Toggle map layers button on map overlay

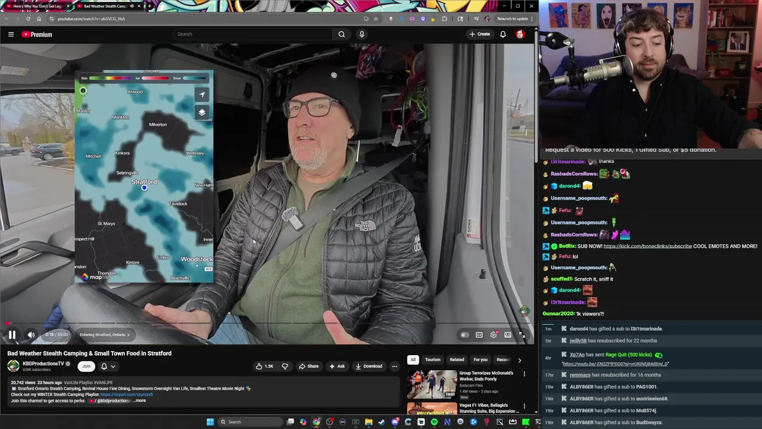202,112
